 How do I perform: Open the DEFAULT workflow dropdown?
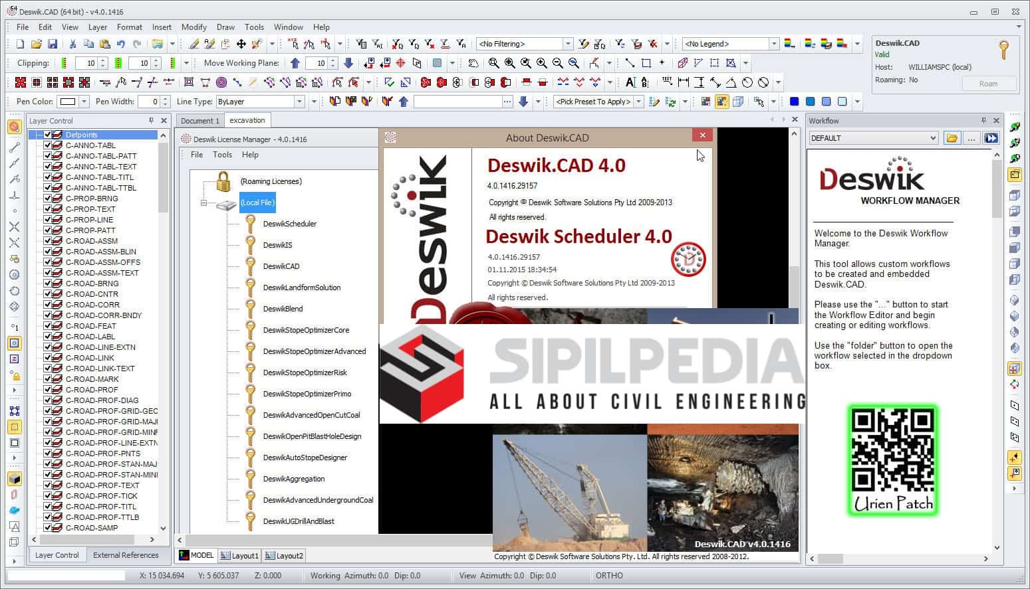[932, 138]
